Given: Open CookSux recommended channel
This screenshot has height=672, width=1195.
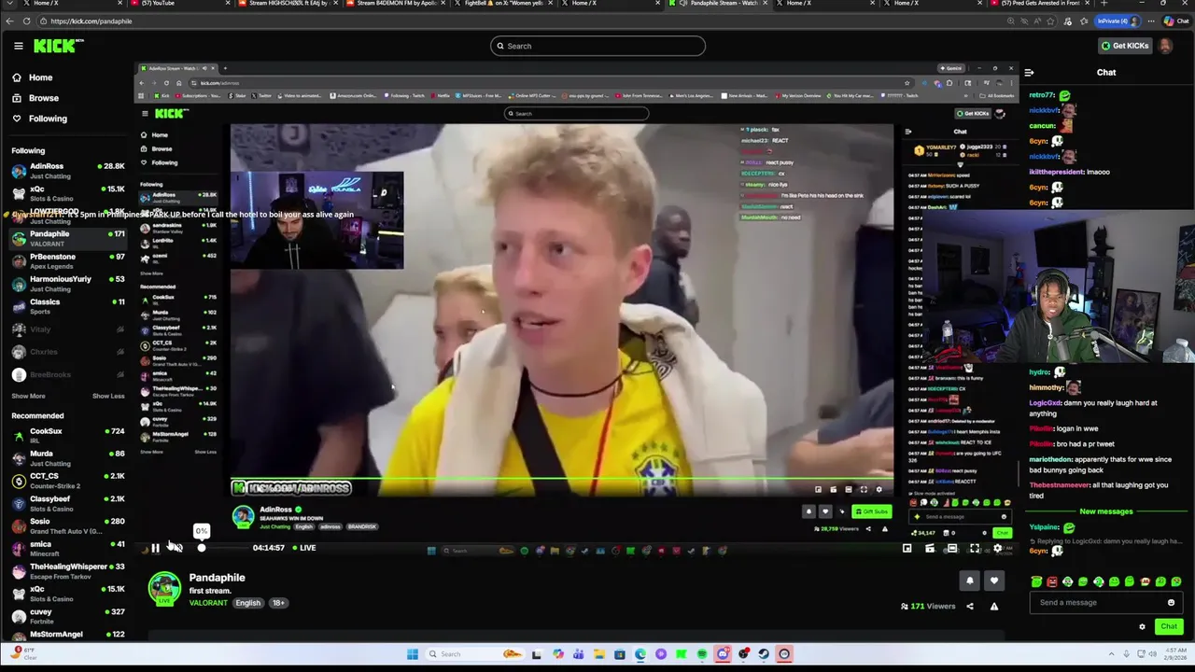Looking at the screenshot, I should click(x=65, y=436).
